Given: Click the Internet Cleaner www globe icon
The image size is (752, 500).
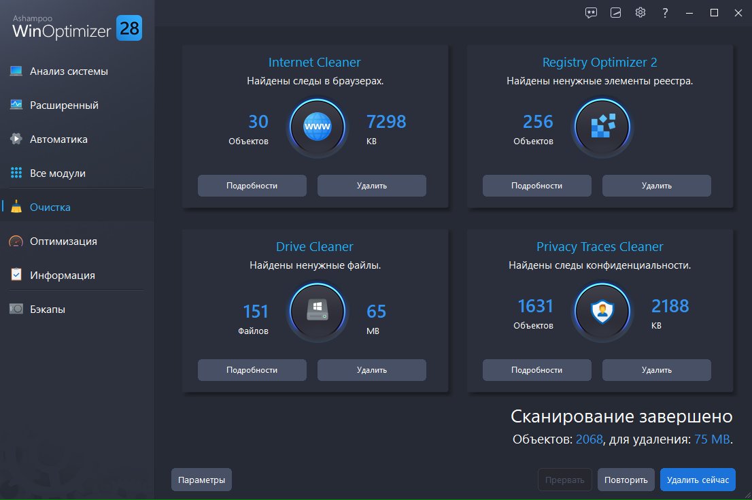Looking at the screenshot, I should (317, 127).
